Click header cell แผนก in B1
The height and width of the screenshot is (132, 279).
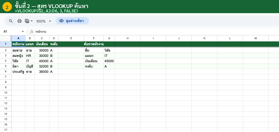30,44
